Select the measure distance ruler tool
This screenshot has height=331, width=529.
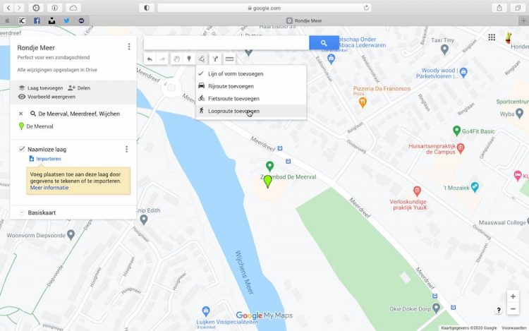(229, 59)
